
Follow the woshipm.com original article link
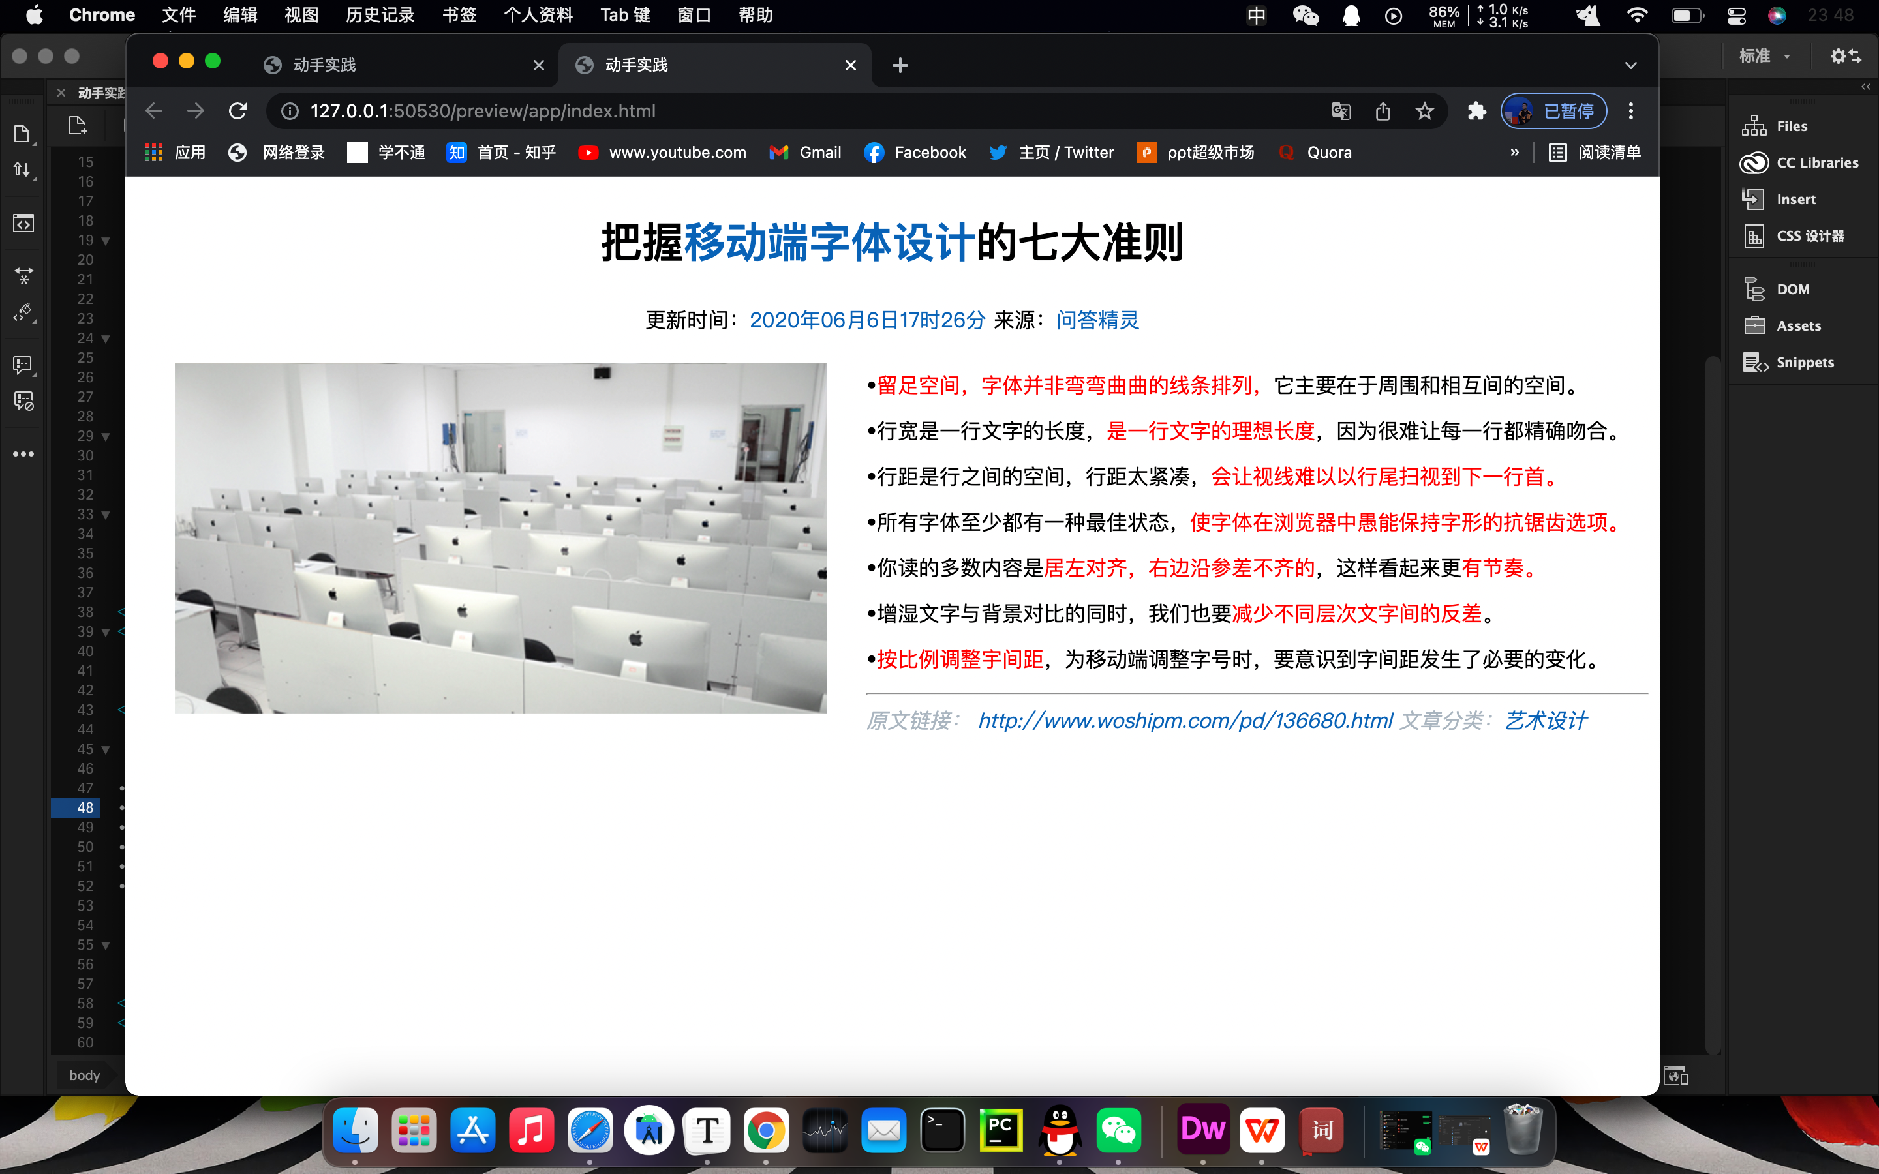click(1185, 721)
